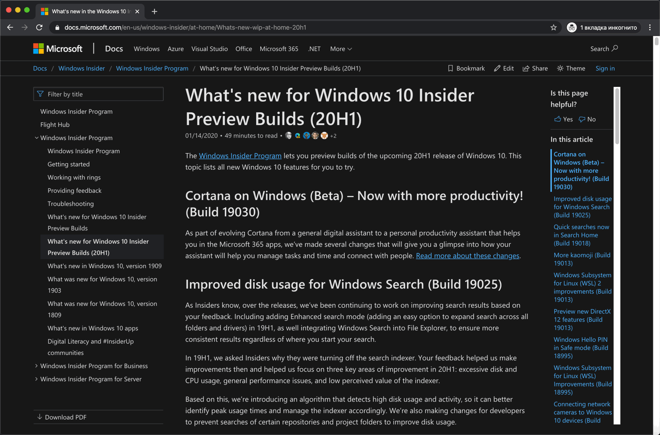The height and width of the screenshot is (435, 660).
Task: Collapse the Windows Insider Program tree section
Action: [x=36, y=138]
